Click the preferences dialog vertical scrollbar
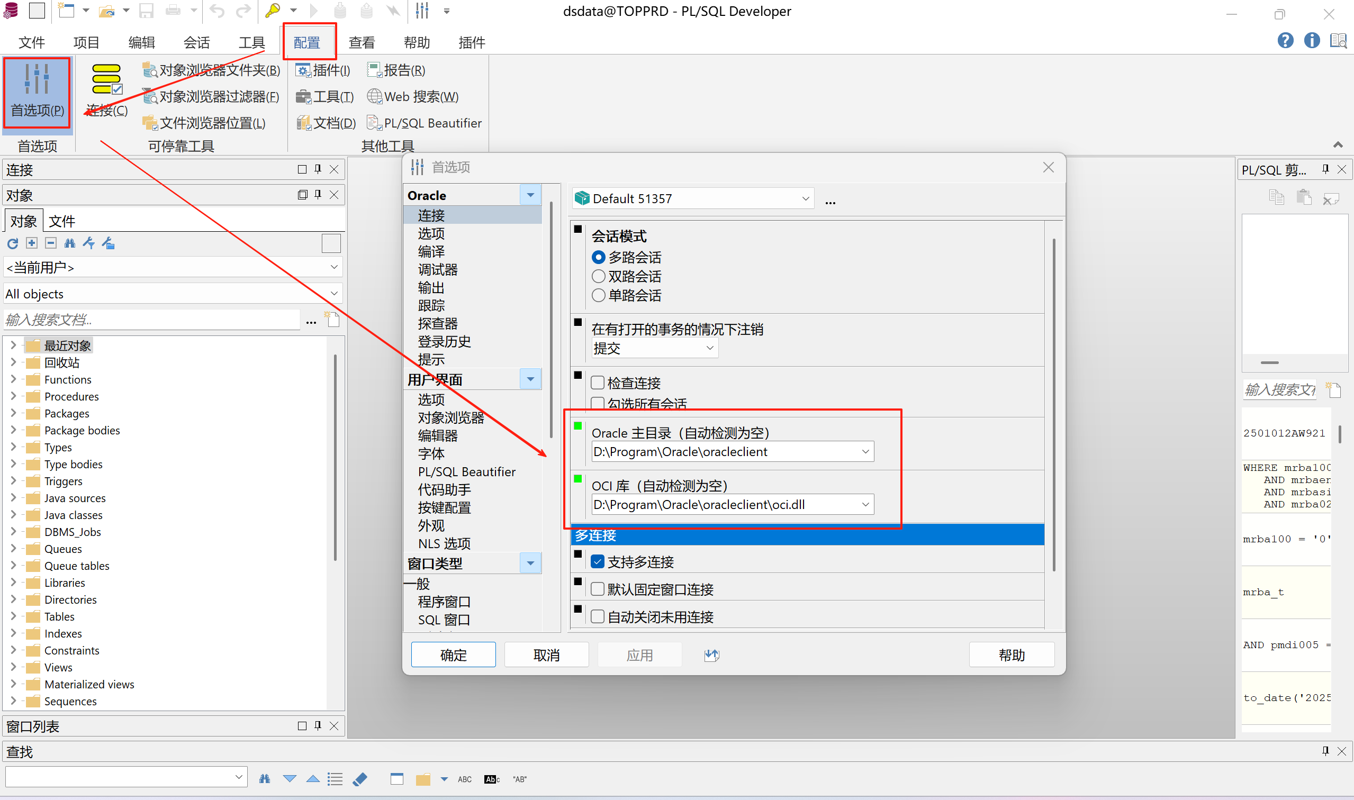 pyautogui.click(x=1054, y=404)
